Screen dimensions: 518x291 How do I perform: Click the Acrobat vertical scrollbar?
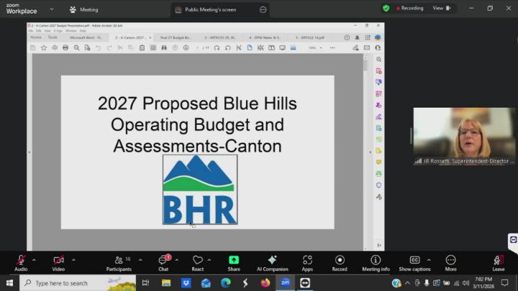tap(365, 144)
